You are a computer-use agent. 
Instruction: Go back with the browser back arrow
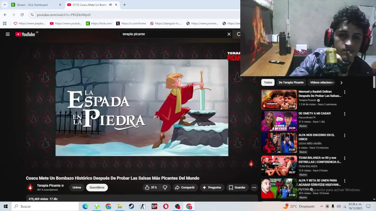(x=5, y=15)
